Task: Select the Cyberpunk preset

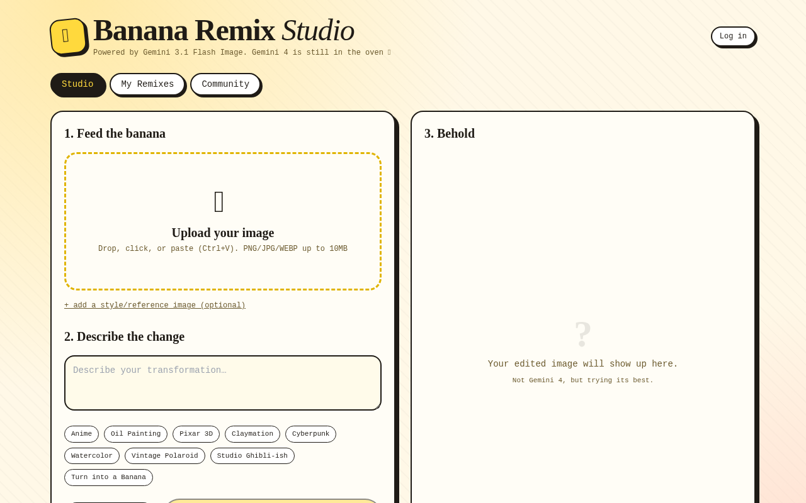Action: tap(310, 434)
